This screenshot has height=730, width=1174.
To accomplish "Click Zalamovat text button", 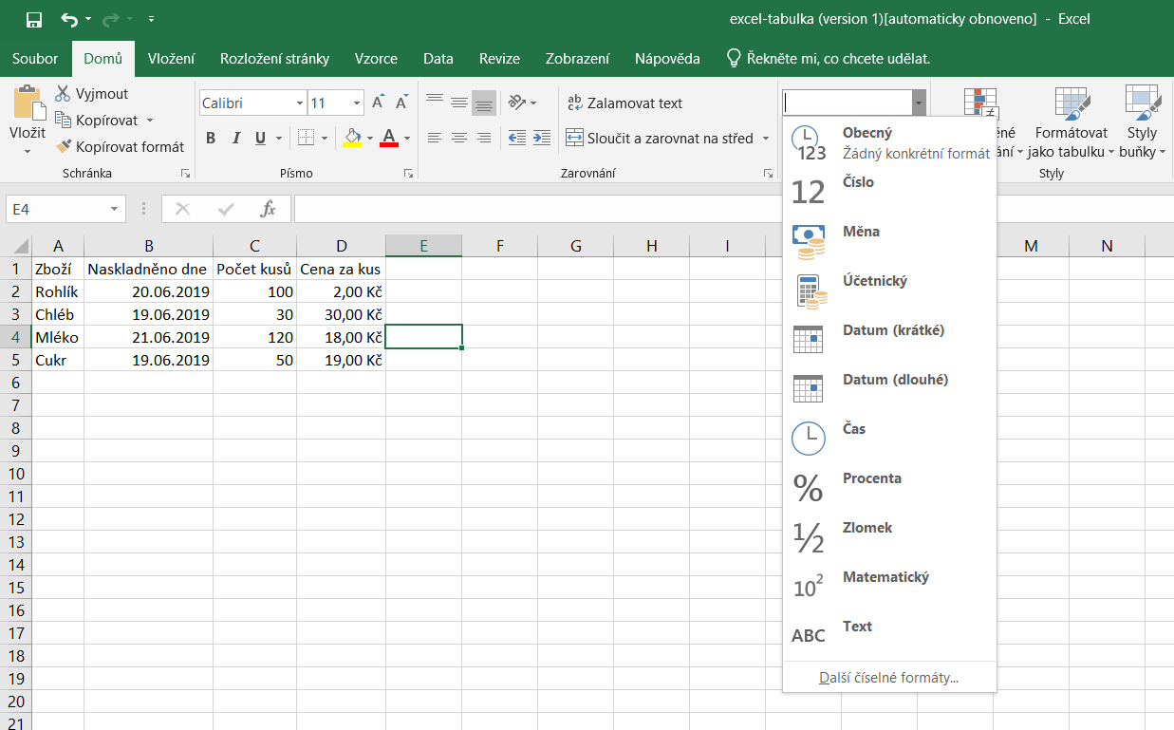I will click(624, 103).
